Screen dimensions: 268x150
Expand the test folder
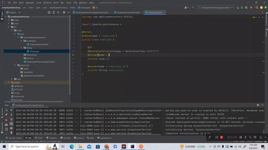12,79
